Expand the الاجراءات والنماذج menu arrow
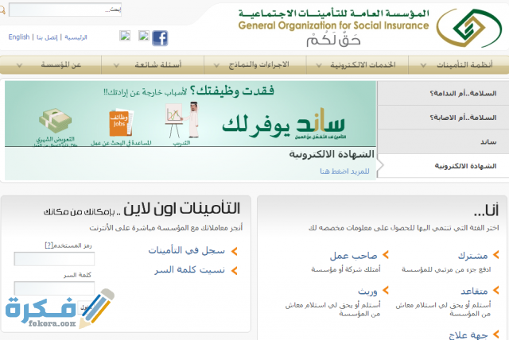 tap(216, 65)
